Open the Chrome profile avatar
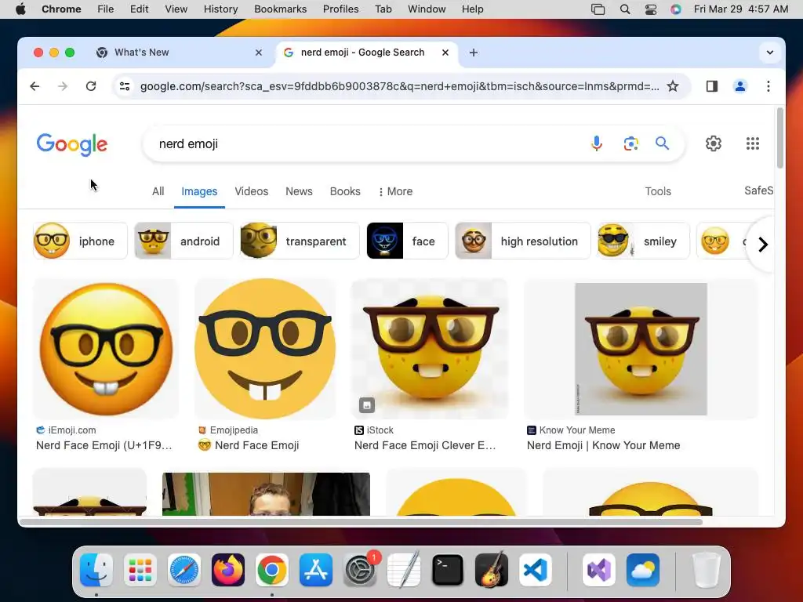The height and width of the screenshot is (602, 803). (x=740, y=86)
